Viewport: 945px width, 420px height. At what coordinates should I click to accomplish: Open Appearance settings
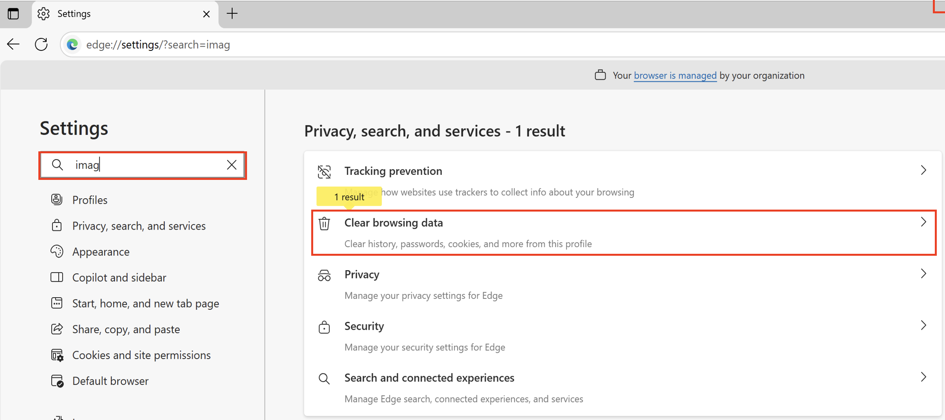pos(101,252)
